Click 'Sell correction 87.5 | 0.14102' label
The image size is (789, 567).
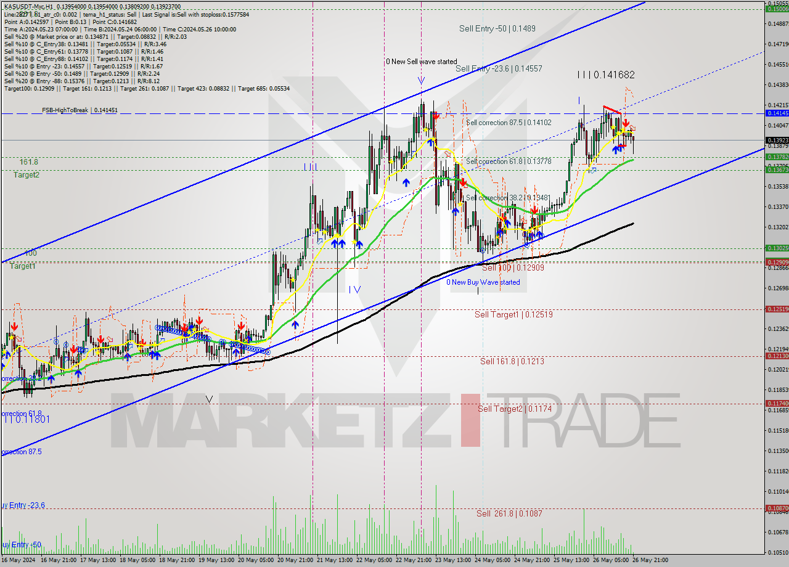click(509, 123)
